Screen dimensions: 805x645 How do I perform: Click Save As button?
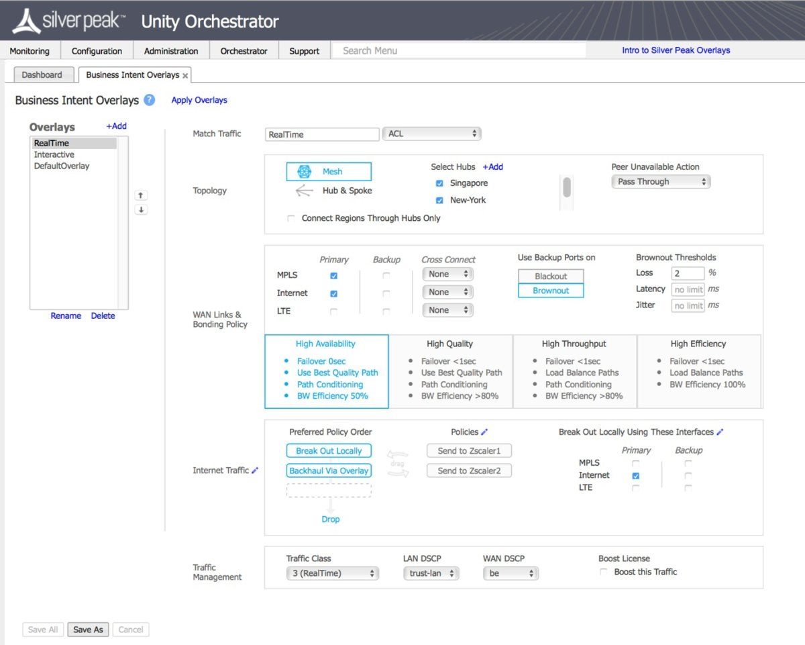click(88, 630)
